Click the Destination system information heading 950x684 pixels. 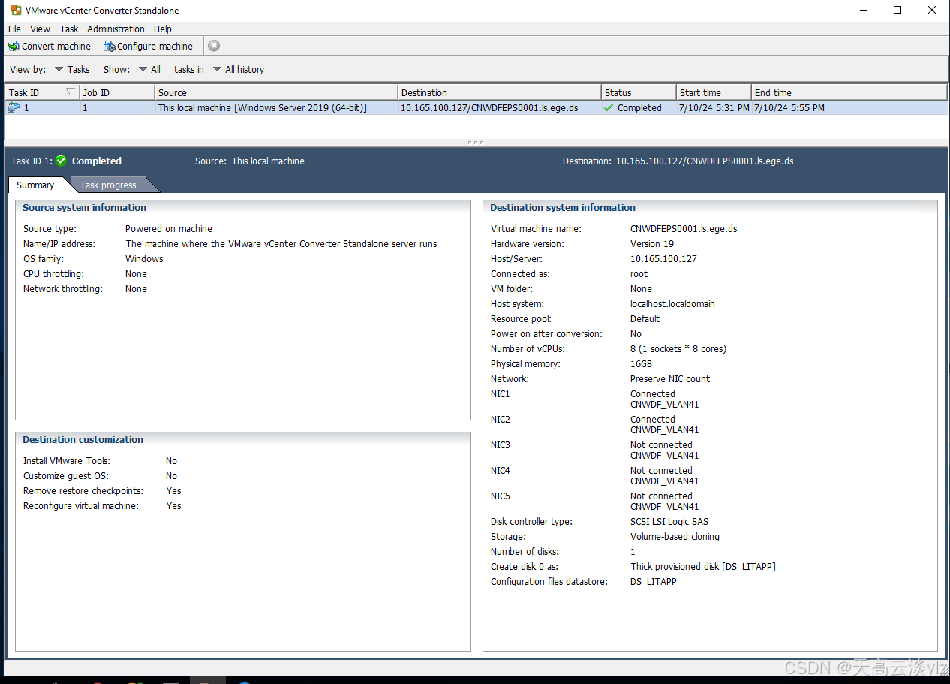coord(563,207)
